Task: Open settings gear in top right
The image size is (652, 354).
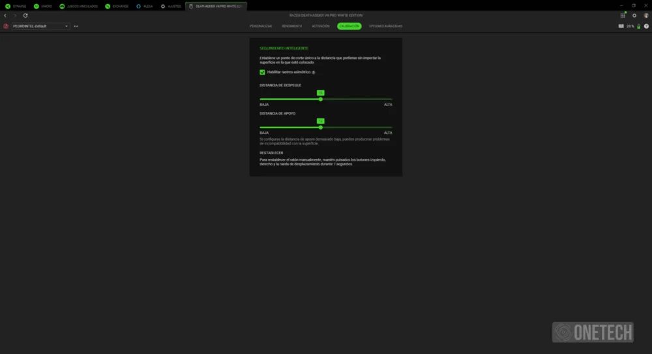Action: [634, 16]
